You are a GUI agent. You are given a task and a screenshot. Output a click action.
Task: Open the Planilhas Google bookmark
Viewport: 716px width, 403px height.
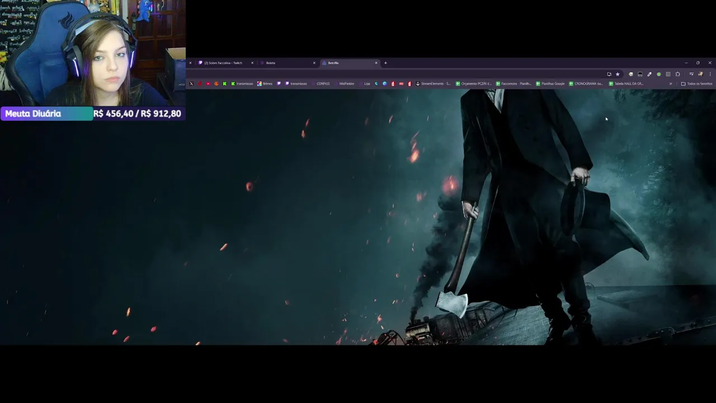tap(550, 83)
